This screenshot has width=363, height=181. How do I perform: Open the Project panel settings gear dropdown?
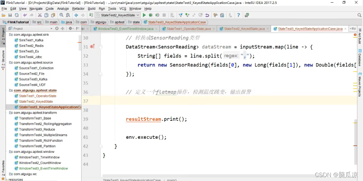(x=71, y=28)
